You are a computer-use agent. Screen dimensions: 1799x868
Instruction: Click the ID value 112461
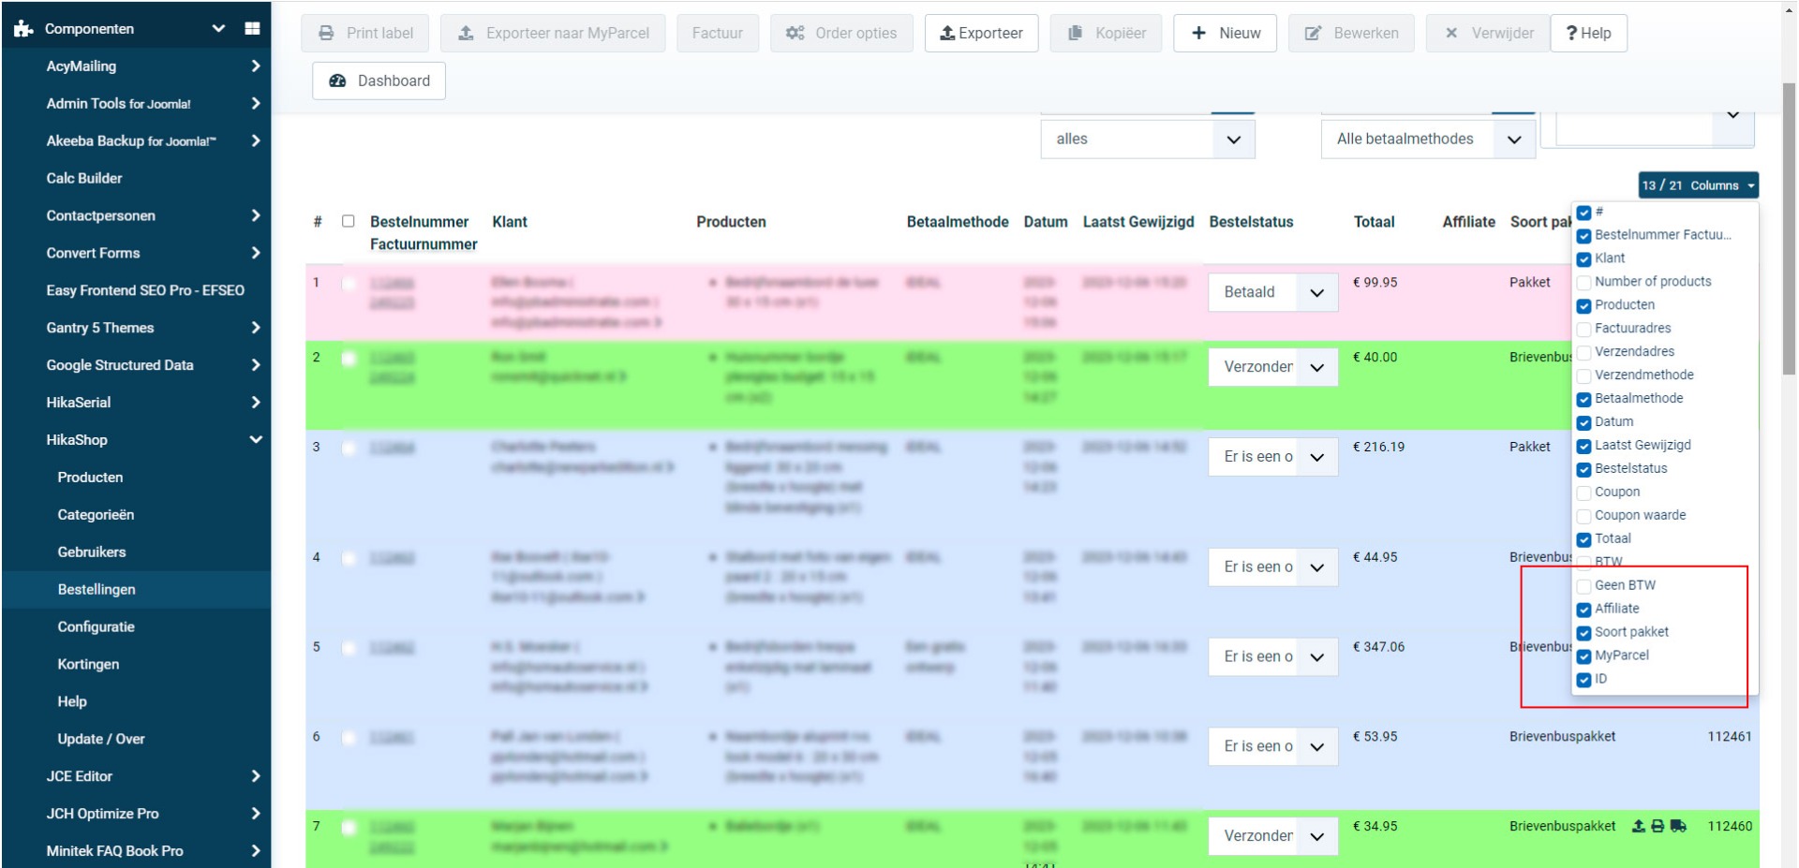(1730, 736)
